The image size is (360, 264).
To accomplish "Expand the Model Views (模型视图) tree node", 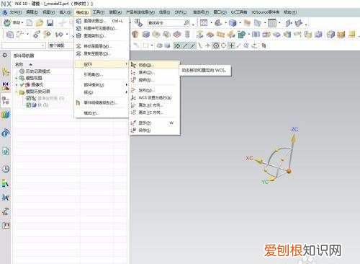I will pyautogui.click(x=17, y=78).
